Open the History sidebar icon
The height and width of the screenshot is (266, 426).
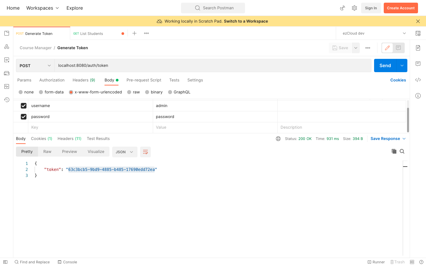pos(7,100)
